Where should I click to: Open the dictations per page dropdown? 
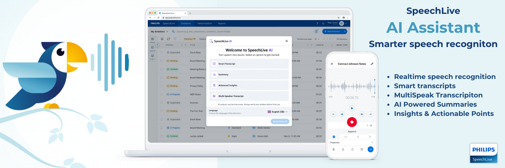pyautogui.click(x=316, y=39)
